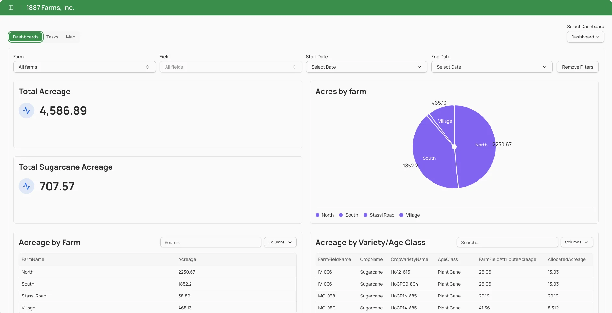Click the 2230.67 acreage cell
612x313 pixels.
point(187,272)
